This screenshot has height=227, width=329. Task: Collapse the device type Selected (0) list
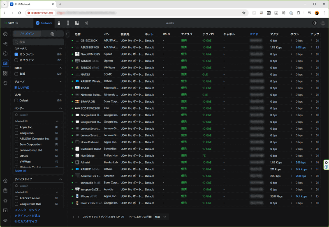tap(57, 192)
